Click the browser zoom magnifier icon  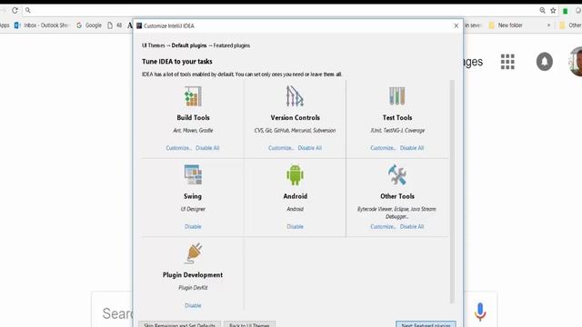pyautogui.click(x=542, y=10)
